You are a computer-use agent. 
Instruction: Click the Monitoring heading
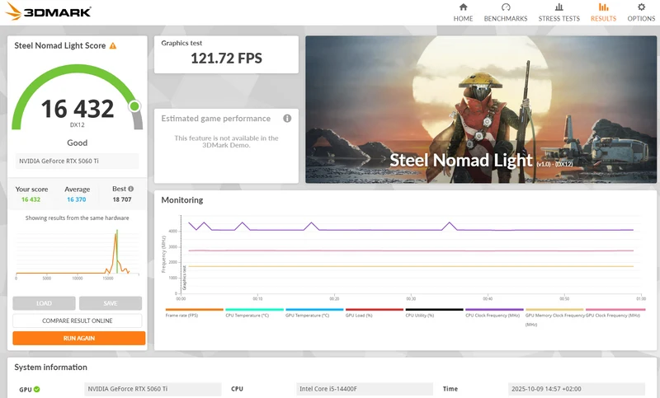point(182,200)
